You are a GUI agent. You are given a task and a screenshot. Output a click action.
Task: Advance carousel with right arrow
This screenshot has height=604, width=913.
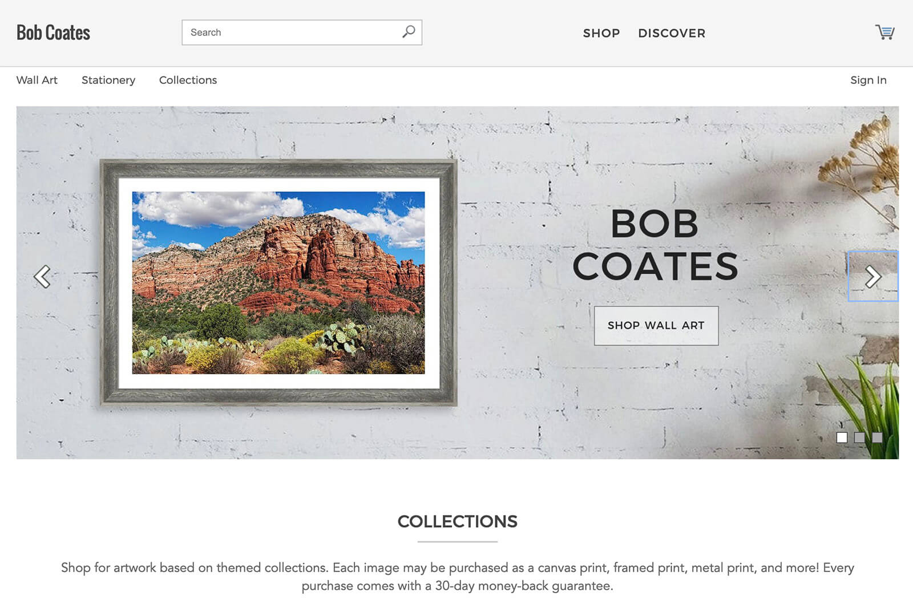(873, 277)
